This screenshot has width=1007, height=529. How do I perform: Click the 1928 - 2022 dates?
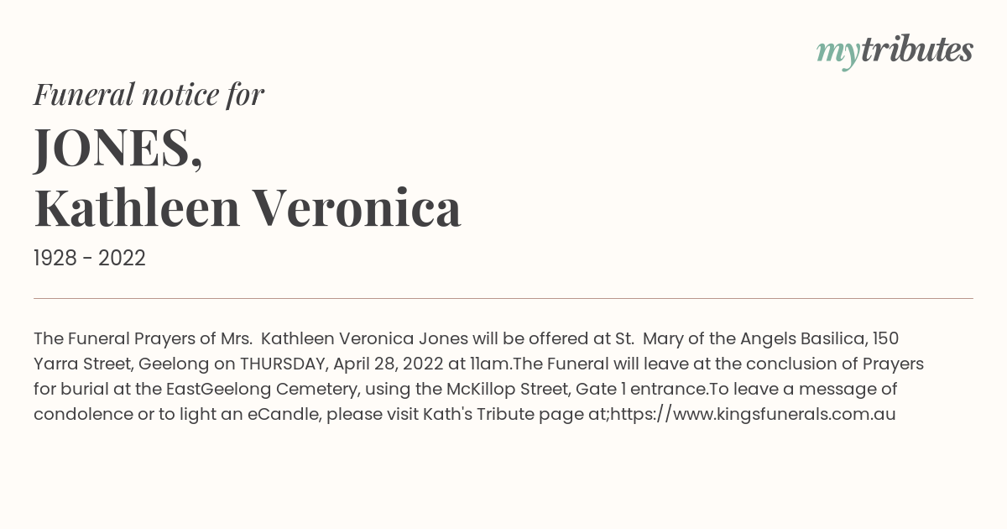tap(90, 259)
